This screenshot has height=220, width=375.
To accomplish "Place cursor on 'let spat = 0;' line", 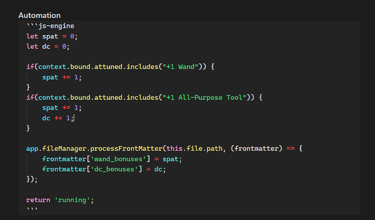I will 52,36.
